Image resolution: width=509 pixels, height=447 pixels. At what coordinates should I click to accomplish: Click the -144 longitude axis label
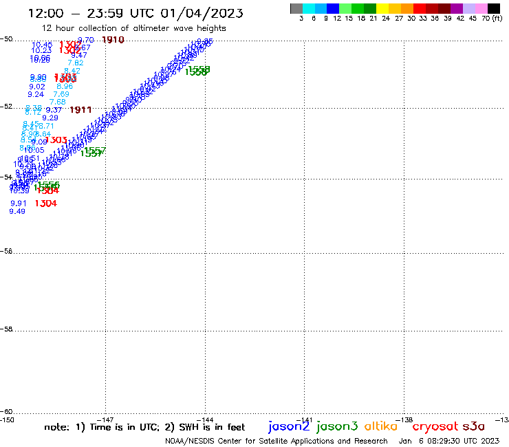click(205, 419)
